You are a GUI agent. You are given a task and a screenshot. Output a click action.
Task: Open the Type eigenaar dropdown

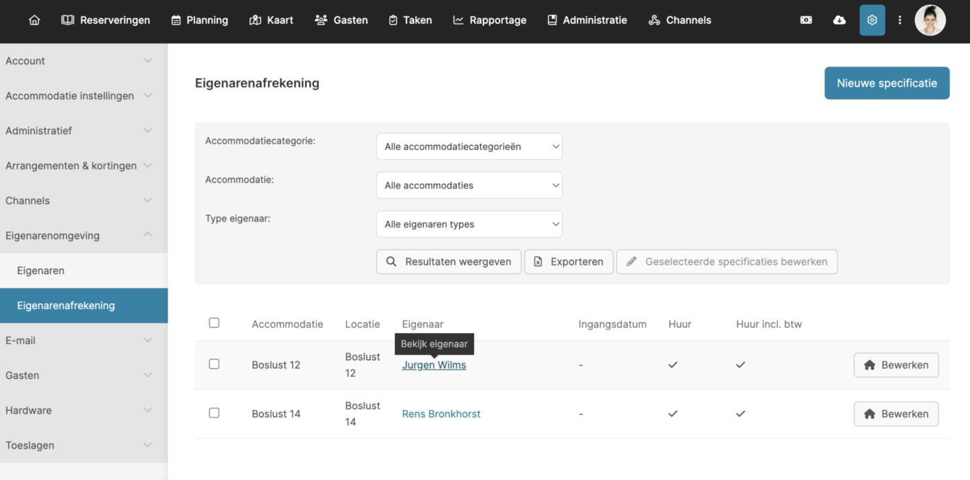(469, 224)
